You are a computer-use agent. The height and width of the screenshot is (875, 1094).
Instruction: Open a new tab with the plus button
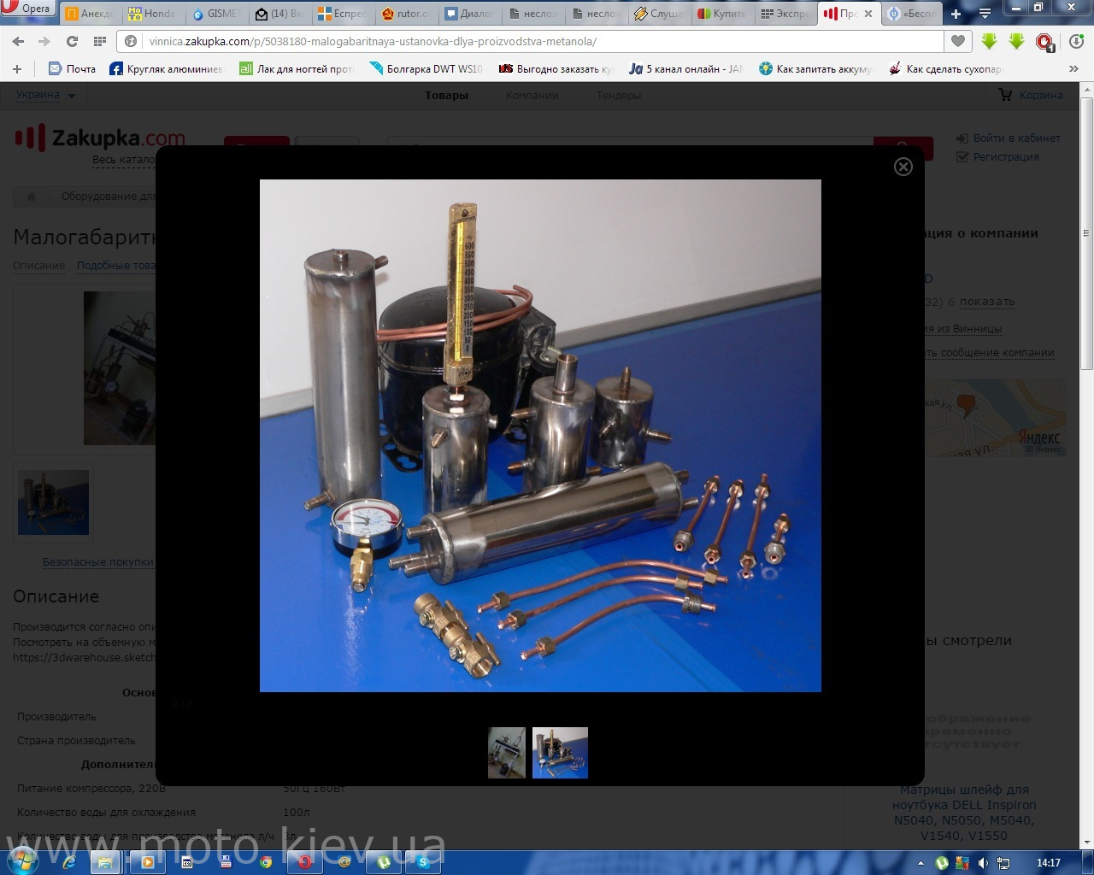click(x=956, y=14)
